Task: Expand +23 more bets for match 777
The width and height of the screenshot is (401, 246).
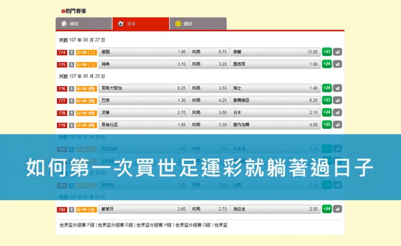Action: pyautogui.click(x=327, y=100)
